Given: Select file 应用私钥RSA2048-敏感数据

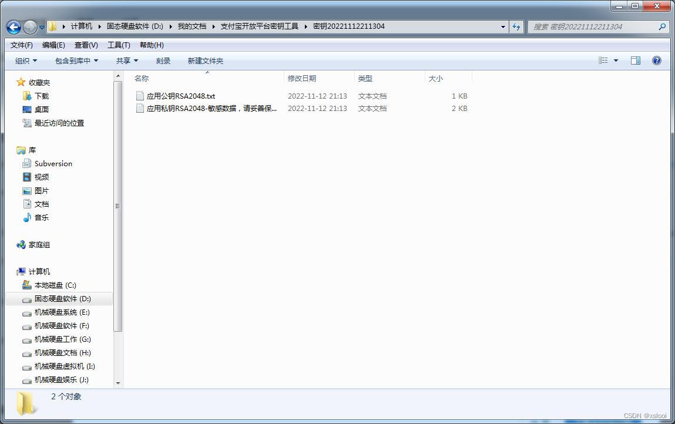Looking at the screenshot, I should [211, 109].
